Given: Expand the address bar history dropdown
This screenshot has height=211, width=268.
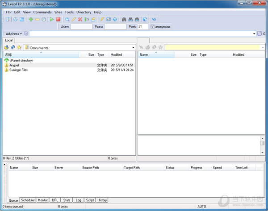Looking at the screenshot, I should pos(254,34).
